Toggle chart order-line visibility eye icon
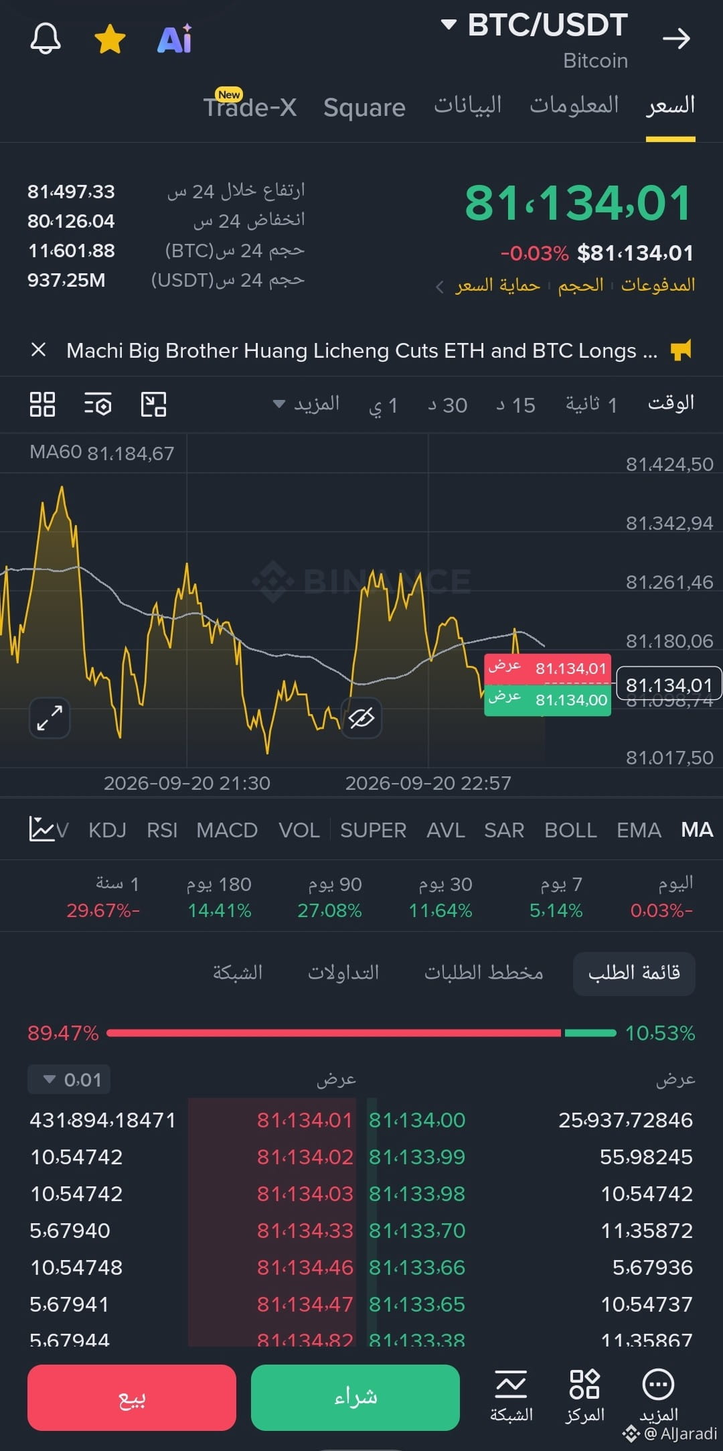Image resolution: width=723 pixels, height=1451 pixels. pyautogui.click(x=361, y=718)
